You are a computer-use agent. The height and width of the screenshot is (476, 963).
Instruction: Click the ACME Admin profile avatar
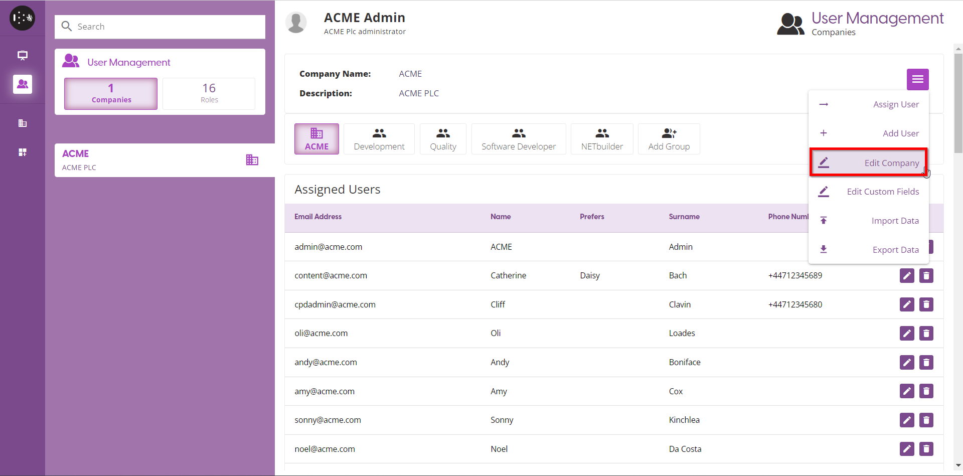click(296, 23)
